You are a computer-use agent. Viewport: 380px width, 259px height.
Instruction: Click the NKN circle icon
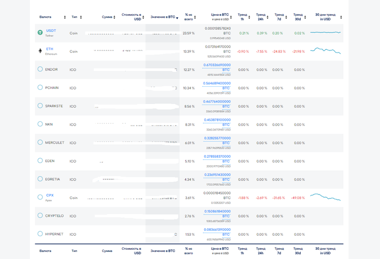pyautogui.click(x=40, y=124)
